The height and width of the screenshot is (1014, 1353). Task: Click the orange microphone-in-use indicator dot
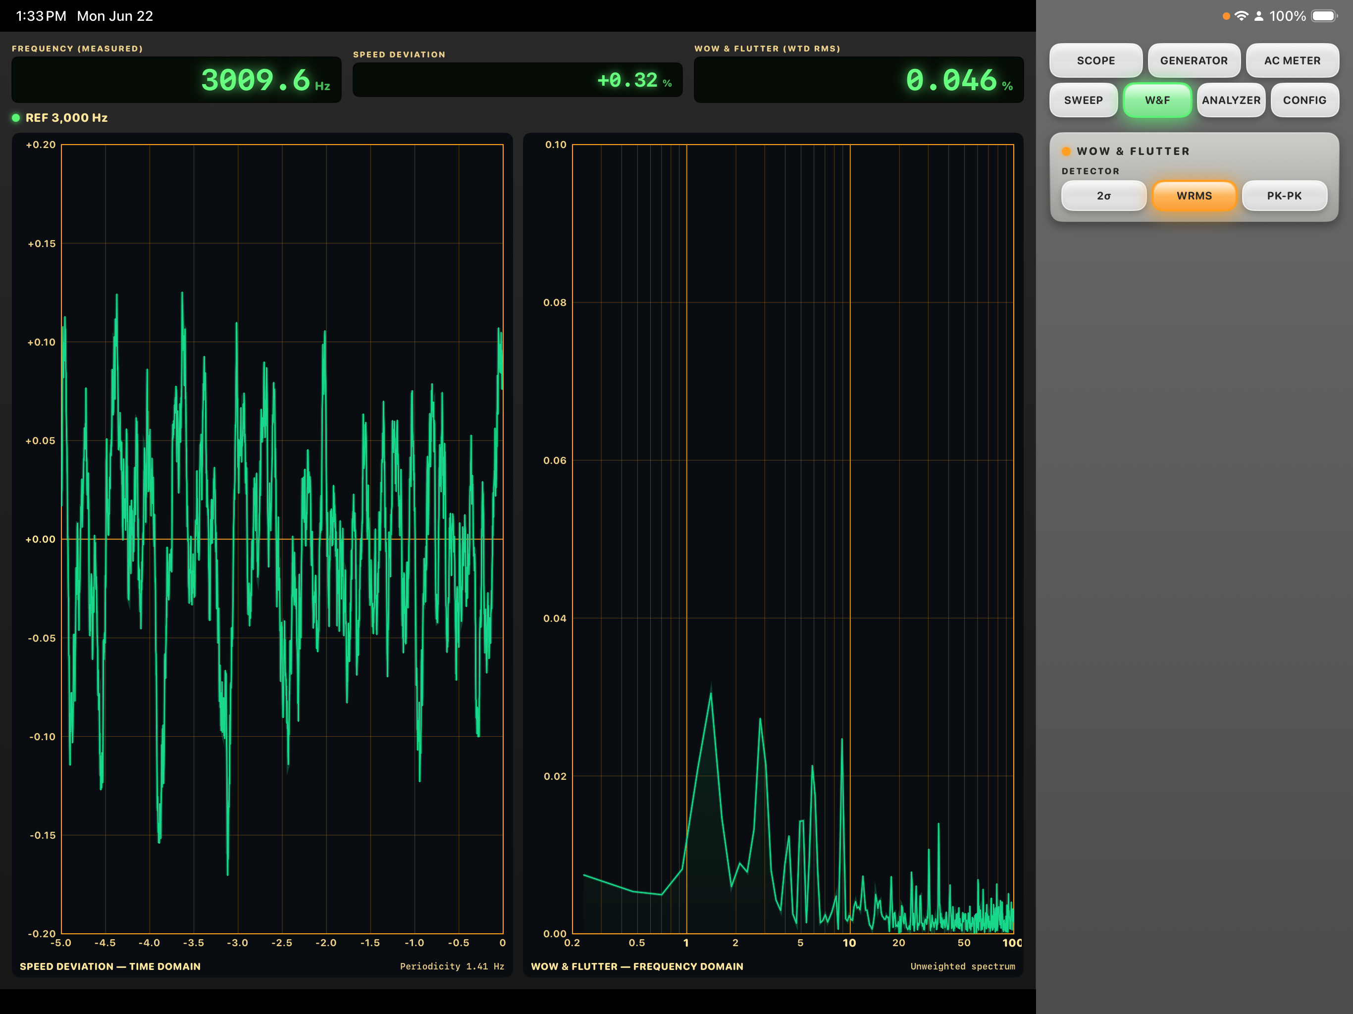click(x=1226, y=16)
